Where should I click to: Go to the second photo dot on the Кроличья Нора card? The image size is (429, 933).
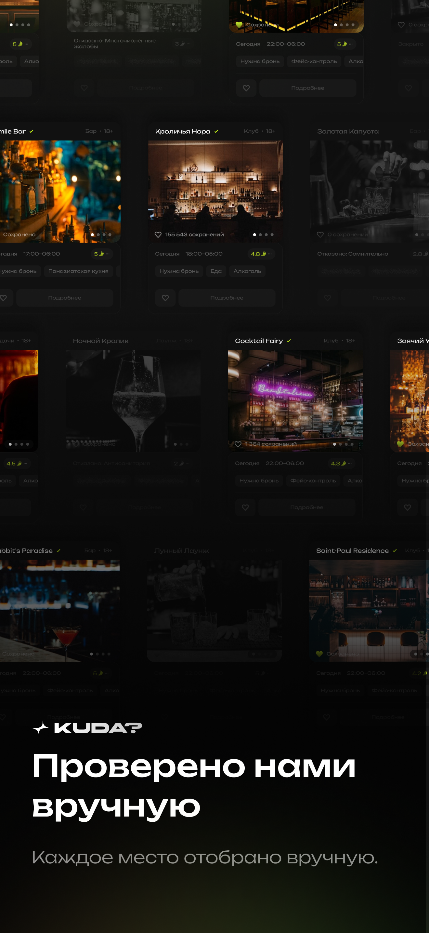[x=260, y=235]
